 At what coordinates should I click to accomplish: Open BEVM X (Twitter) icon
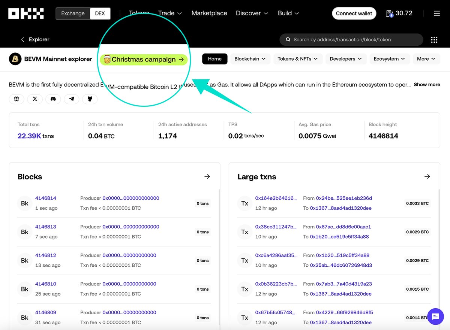pyautogui.click(x=35, y=99)
